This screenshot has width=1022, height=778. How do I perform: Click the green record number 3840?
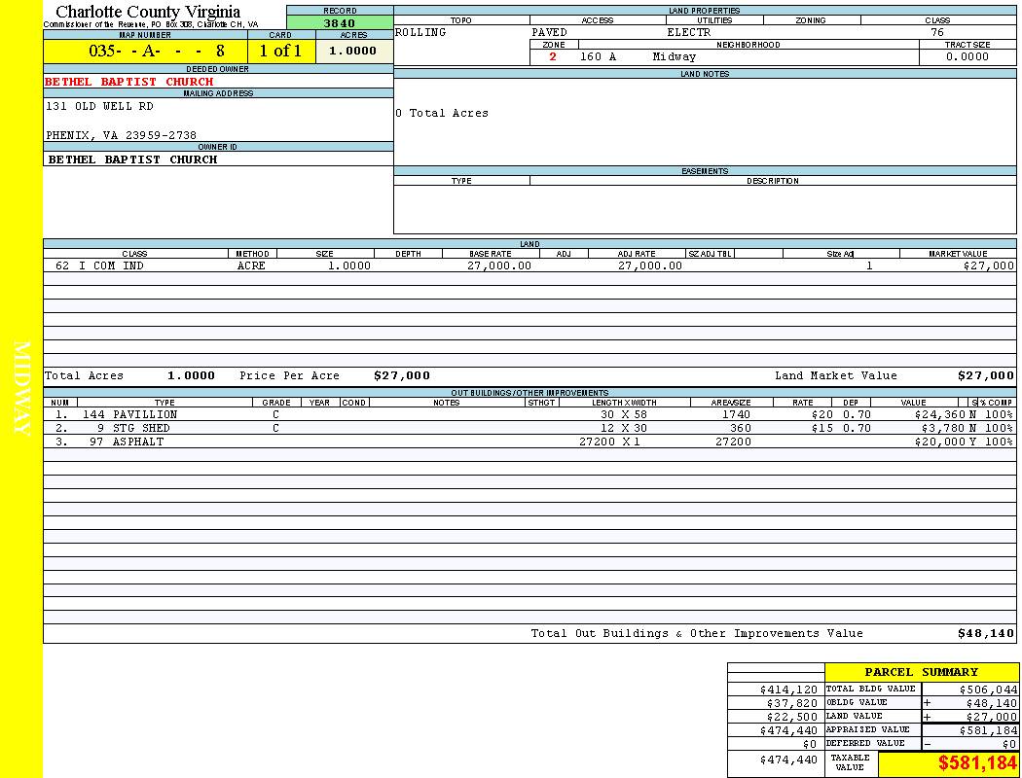(339, 23)
